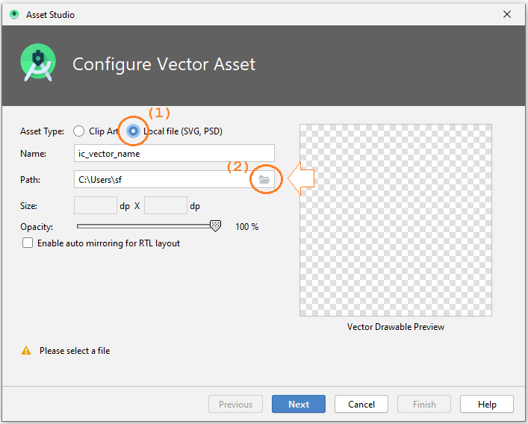Select the Clip Art radio button
Viewport: 528px width, 424px height.
[x=79, y=131]
